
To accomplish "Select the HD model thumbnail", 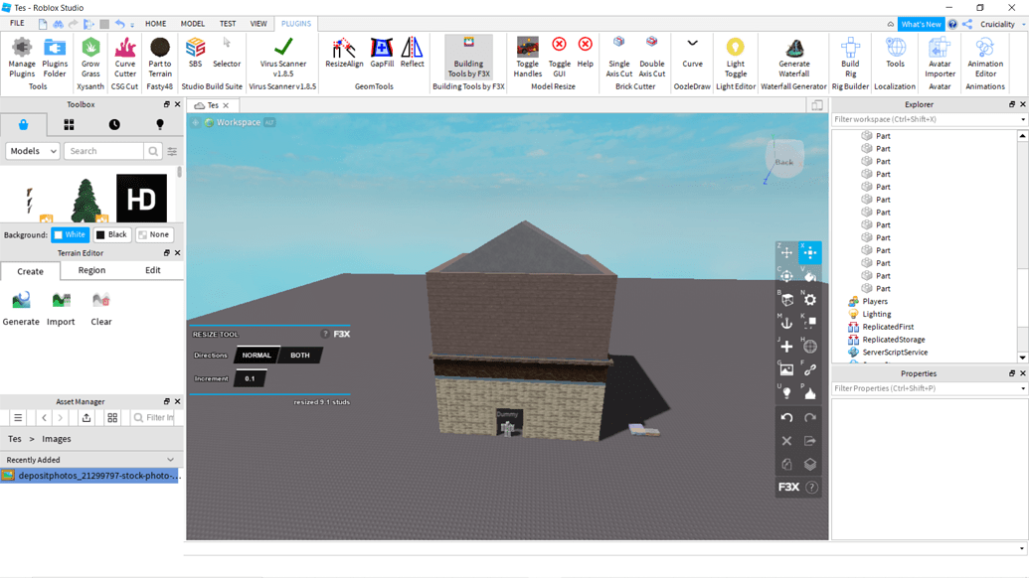I will 142,199.
